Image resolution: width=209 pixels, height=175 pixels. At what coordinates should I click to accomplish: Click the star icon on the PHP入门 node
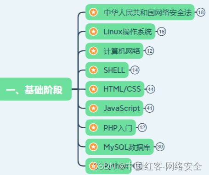(93, 127)
